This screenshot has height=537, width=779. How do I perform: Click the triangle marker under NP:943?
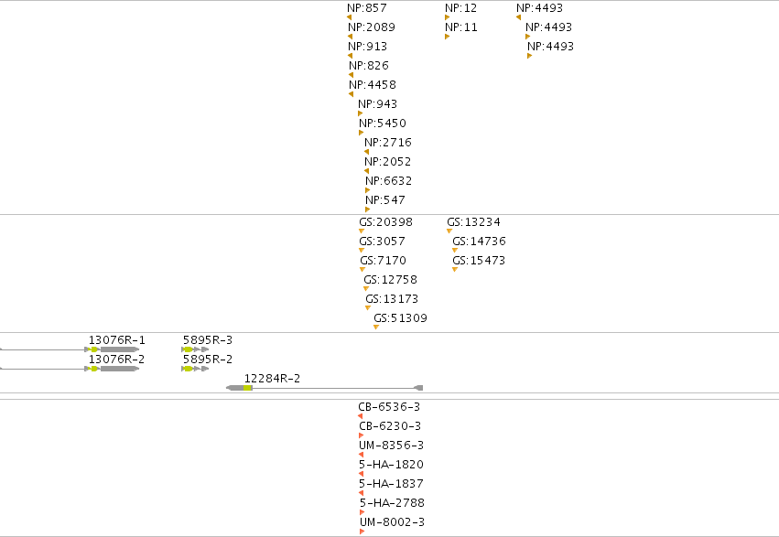360,113
